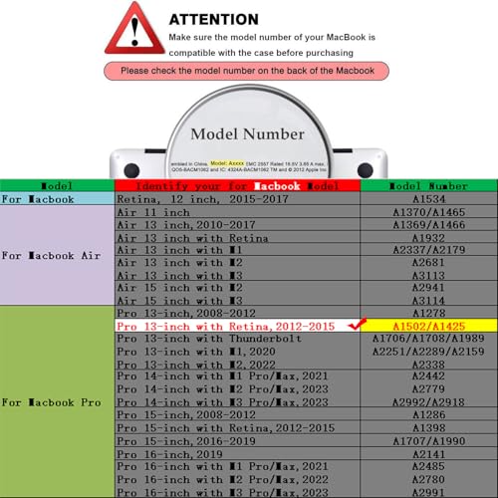Click the 'Pro 13-inch, 2008-2012' row
This screenshot has width=498, height=498.
237,313
